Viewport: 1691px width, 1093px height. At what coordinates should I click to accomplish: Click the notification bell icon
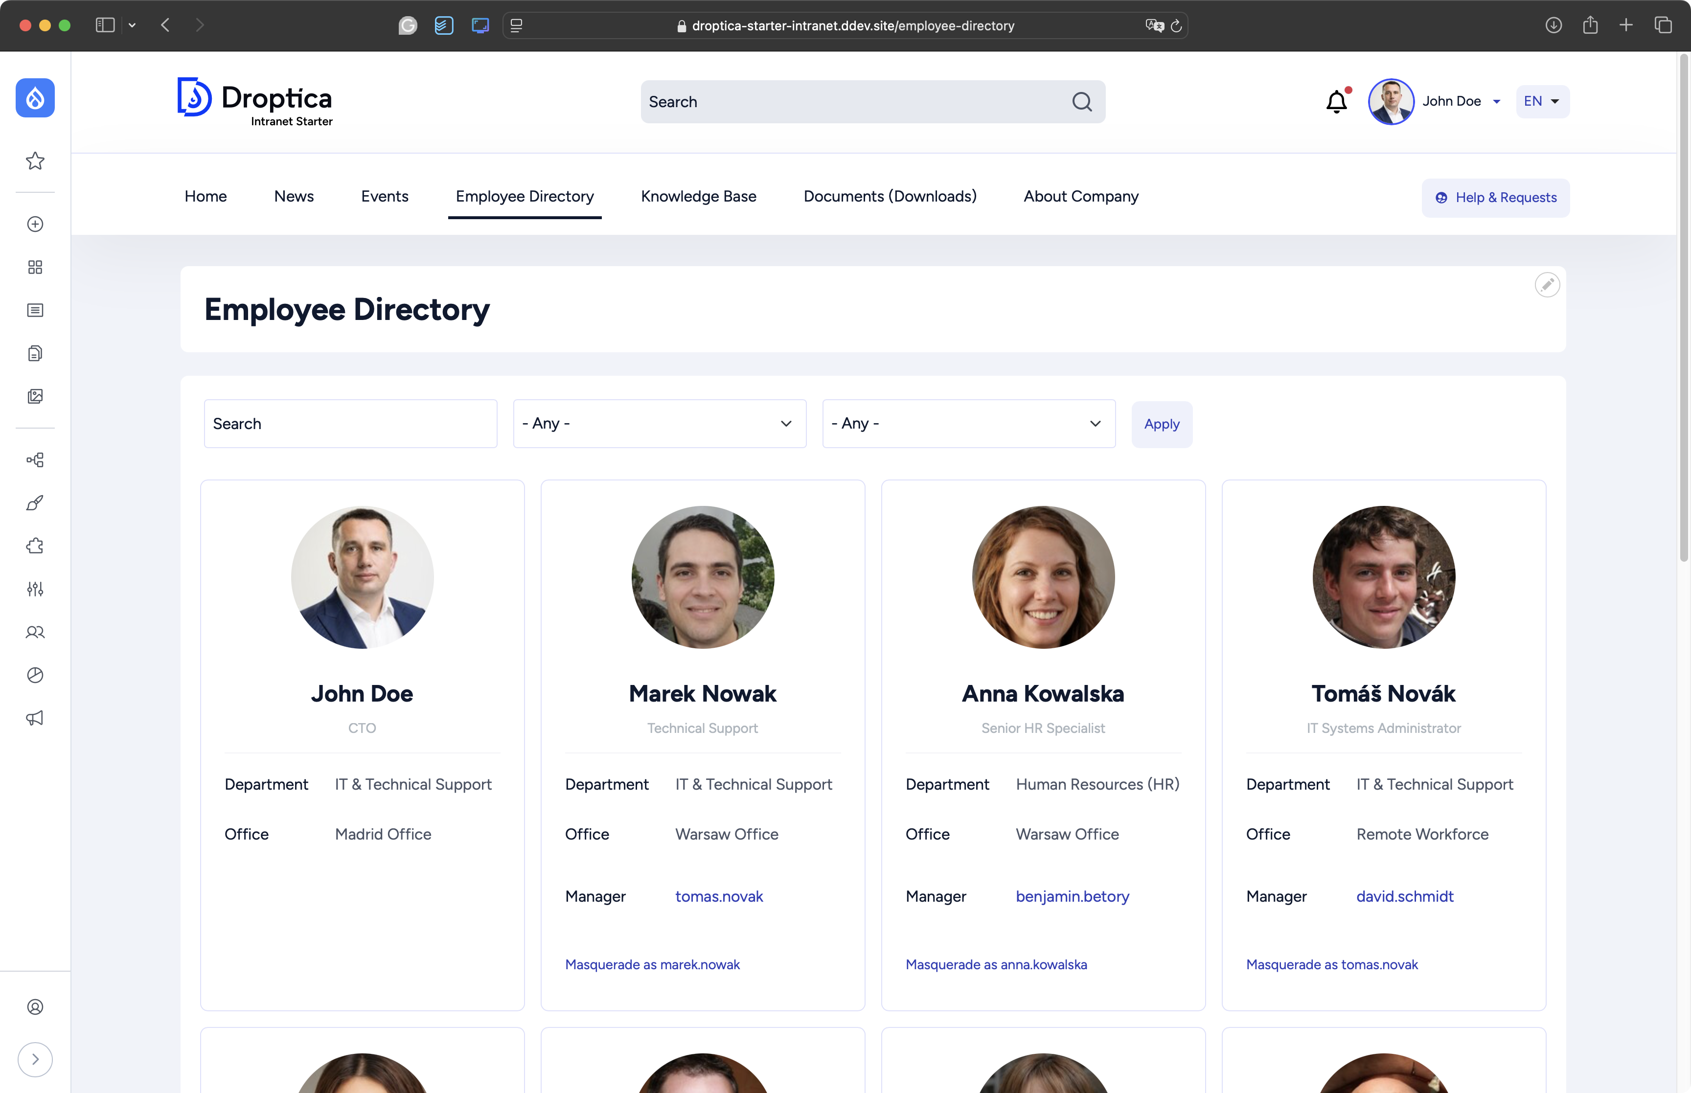pyautogui.click(x=1336, y=101)
